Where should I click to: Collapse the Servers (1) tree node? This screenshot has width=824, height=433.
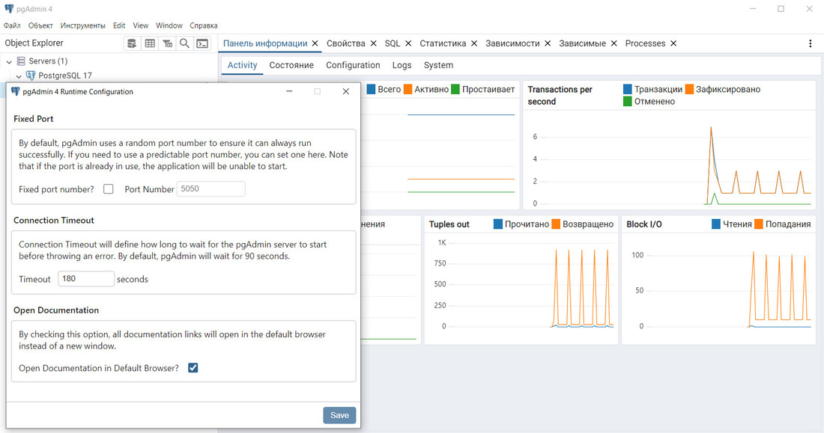point(9,62)
